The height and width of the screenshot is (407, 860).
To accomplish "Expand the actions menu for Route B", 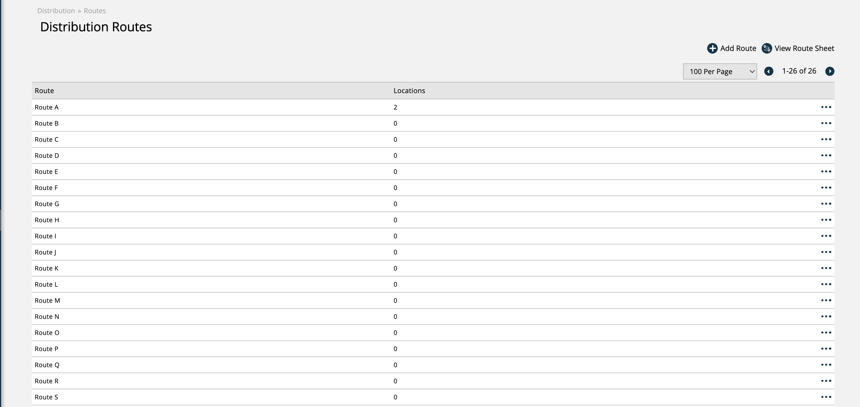I will point(826,123).
